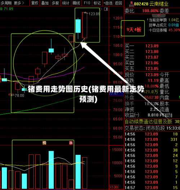Screen dimensions: 180x190
Task: Open the 多股 multi-stock view
Action: coord(55,3)
